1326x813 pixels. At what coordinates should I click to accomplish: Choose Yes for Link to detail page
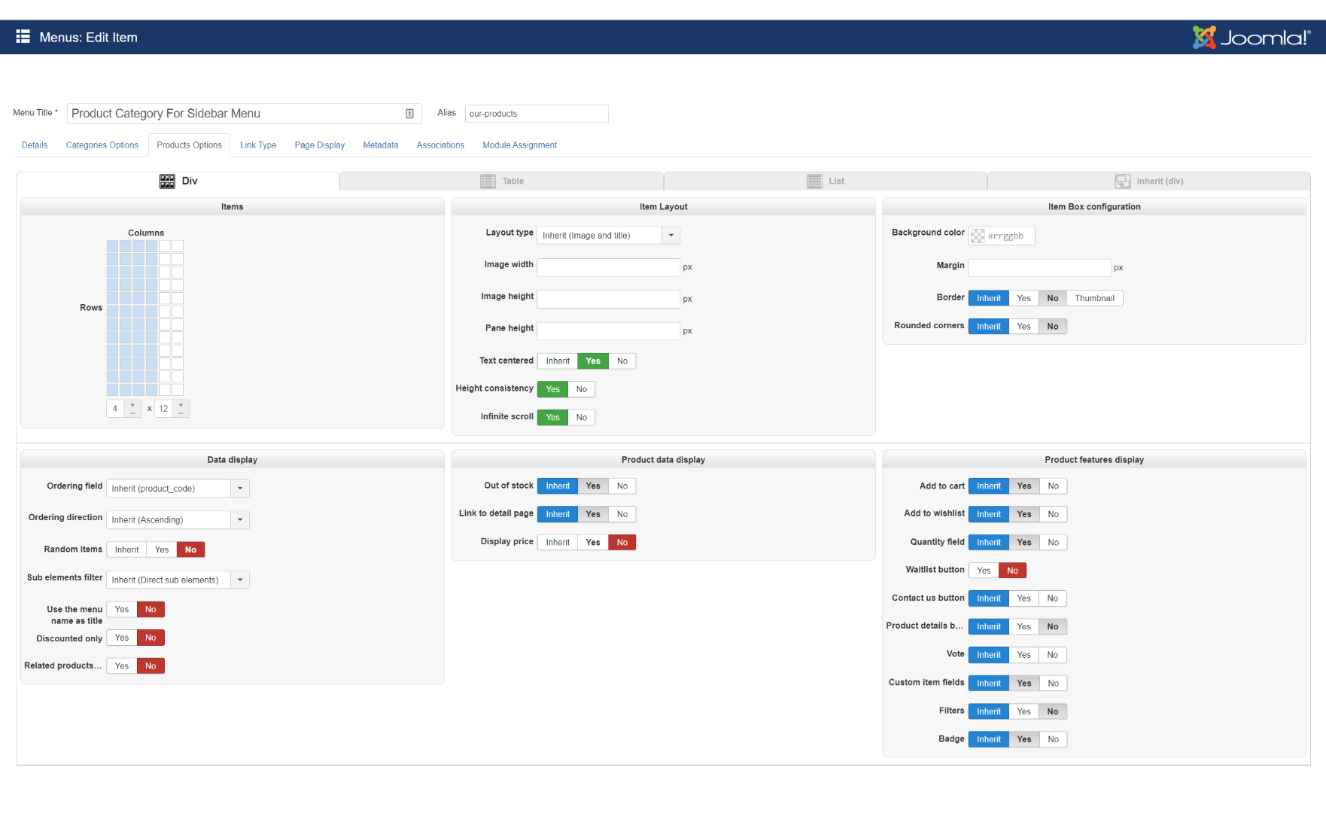(593, 514)
